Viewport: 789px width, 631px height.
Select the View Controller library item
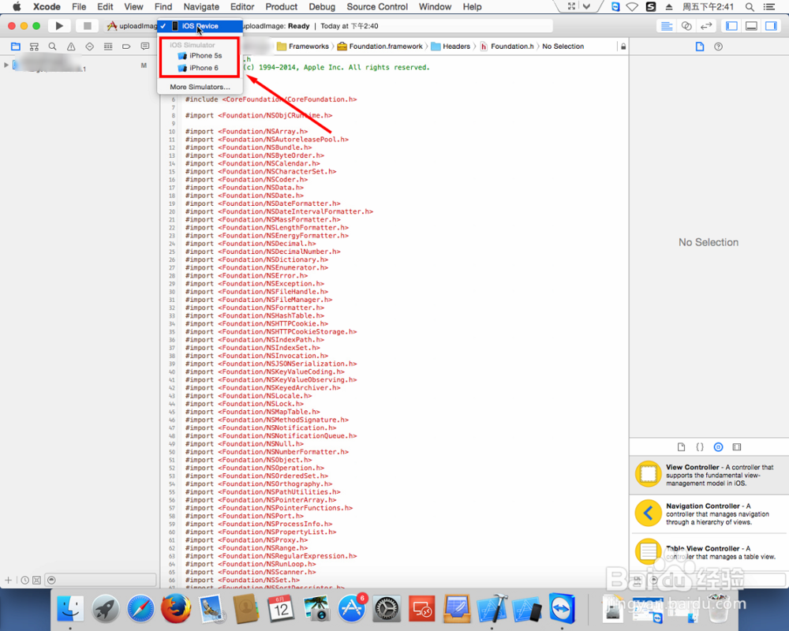[x=709, y=475]
